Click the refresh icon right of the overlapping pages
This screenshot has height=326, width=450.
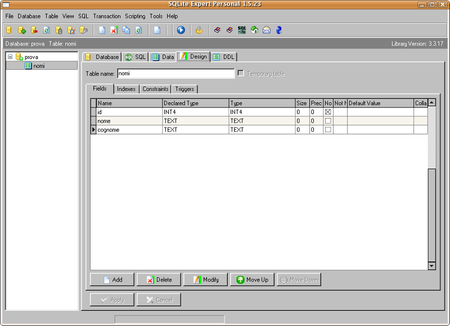(x=138, y=30)
